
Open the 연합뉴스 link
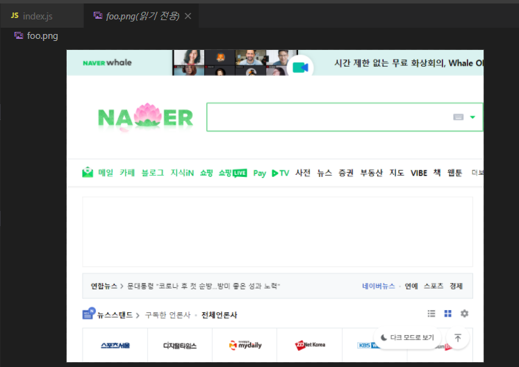[104, 286]
